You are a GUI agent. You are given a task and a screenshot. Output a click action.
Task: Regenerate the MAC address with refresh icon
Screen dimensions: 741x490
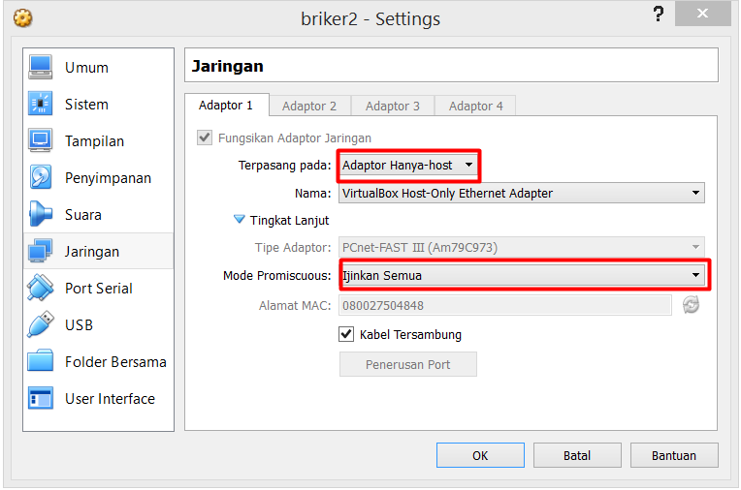coord(691,305)
